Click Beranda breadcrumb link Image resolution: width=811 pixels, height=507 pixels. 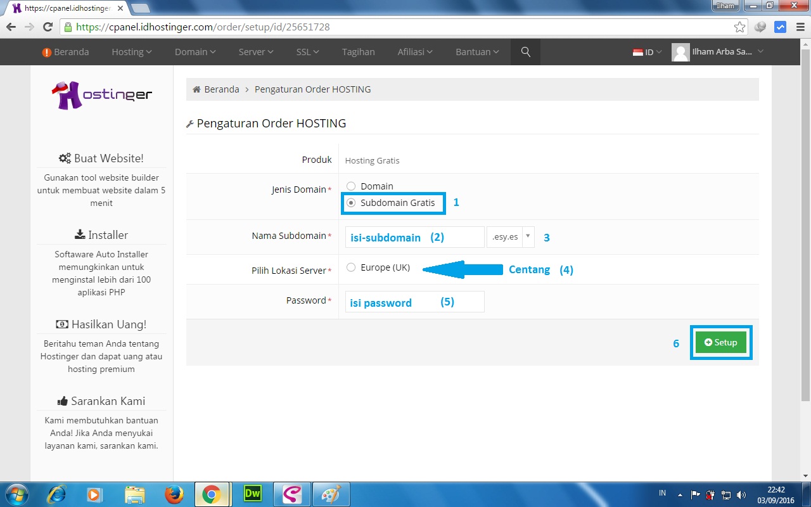pos(222,89)
